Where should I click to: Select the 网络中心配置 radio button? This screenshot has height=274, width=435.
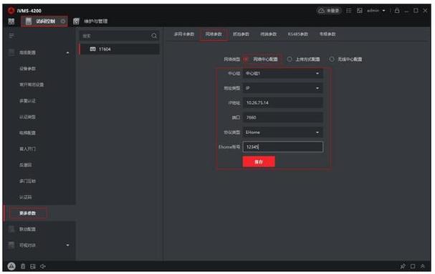point(246,59)
